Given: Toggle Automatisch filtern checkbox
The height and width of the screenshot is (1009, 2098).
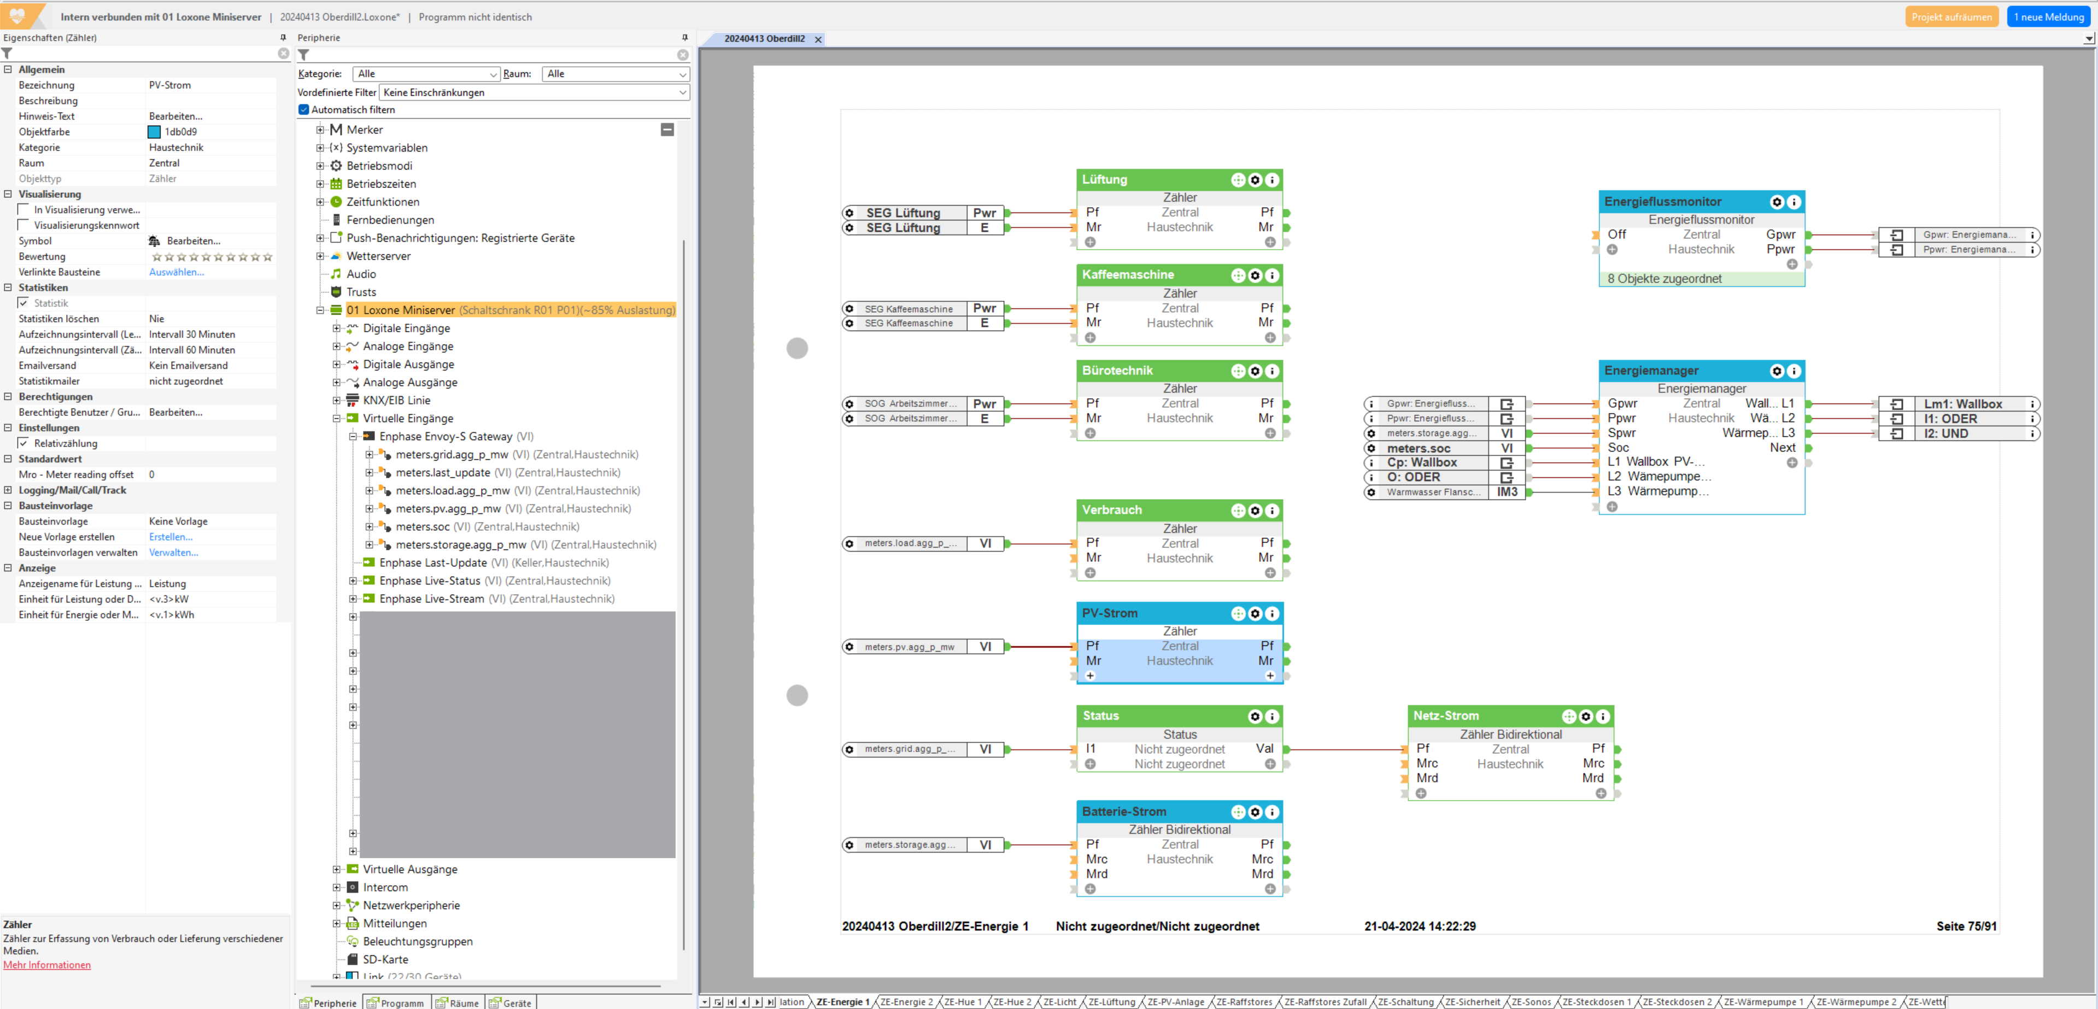Looking at the screenshot, I should (304, 110).
